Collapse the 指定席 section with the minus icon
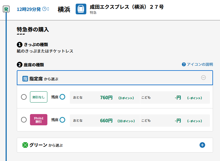This screenshot has width=220, height=161. pos(203,78)
